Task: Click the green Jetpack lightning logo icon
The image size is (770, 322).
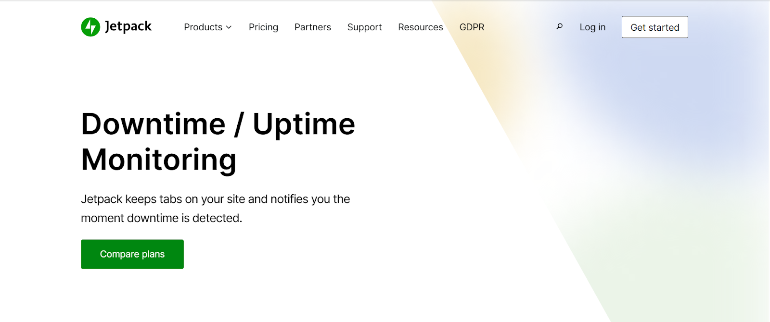Action: click(x=90, y=27)
